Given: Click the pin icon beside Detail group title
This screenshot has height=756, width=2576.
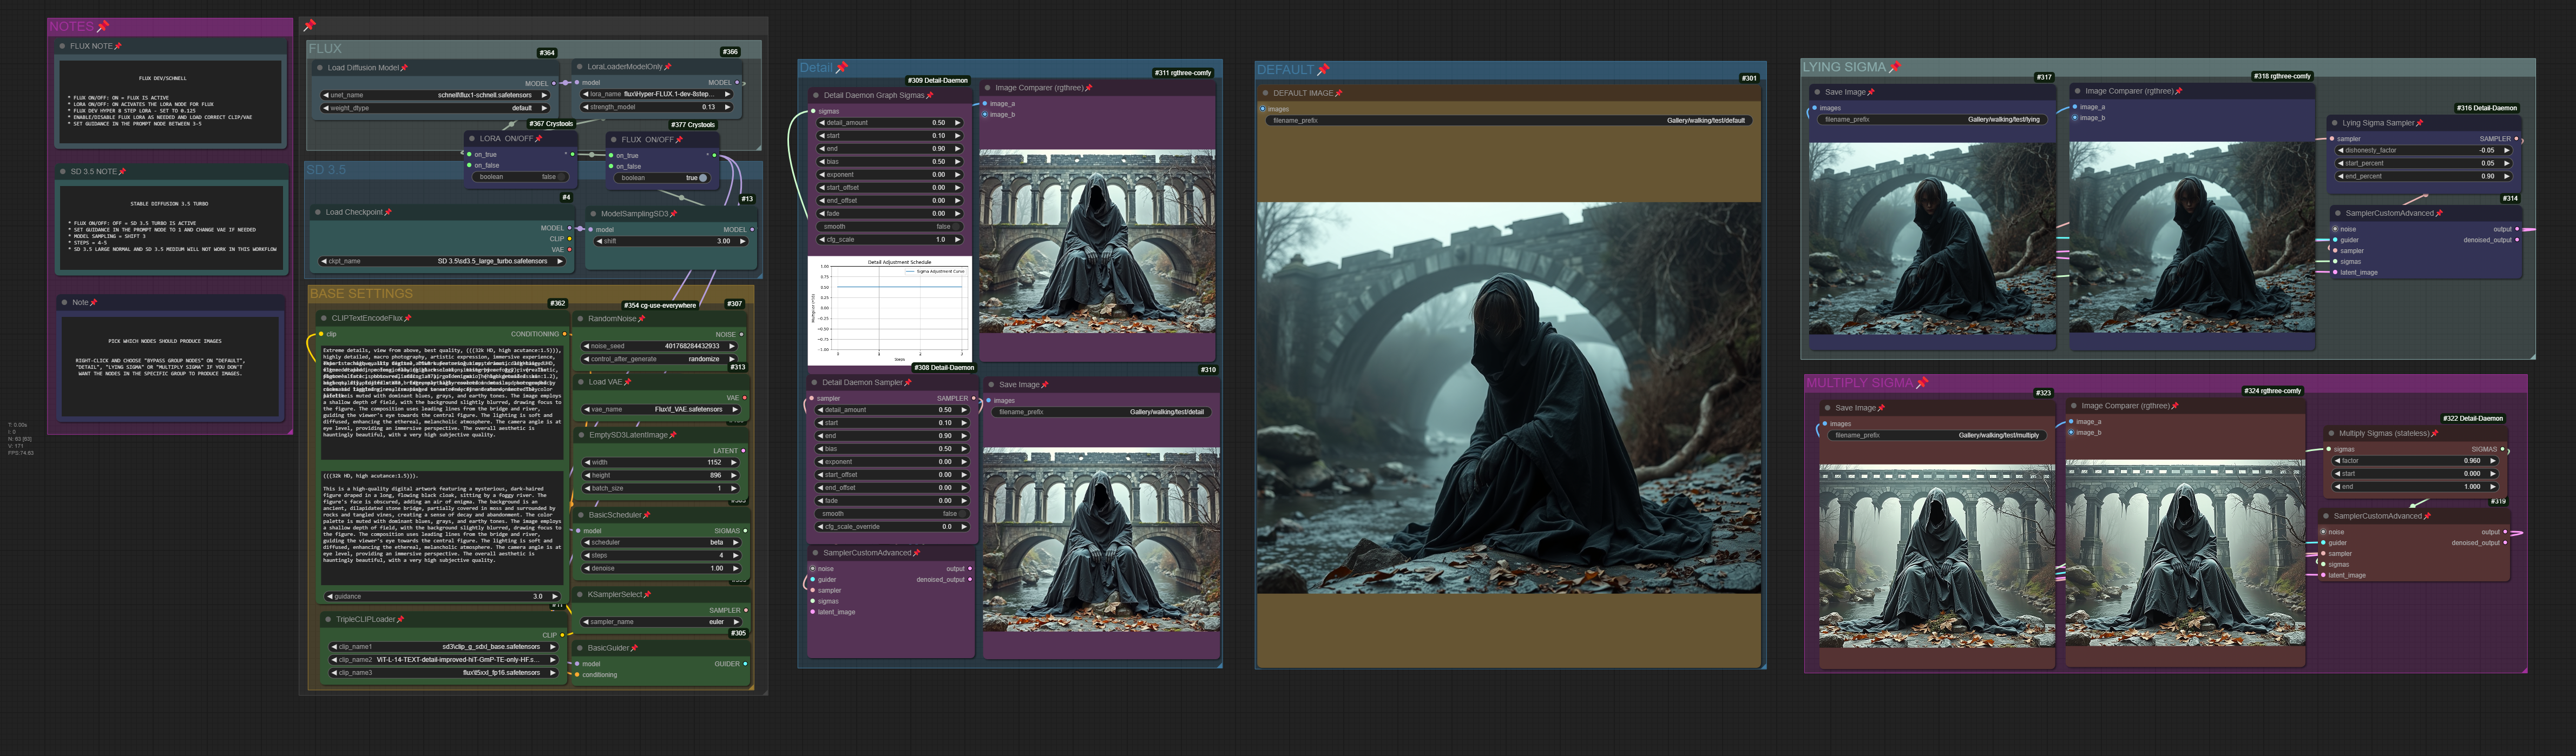Looking at the screenshot, I should click(x=841, y=67).
